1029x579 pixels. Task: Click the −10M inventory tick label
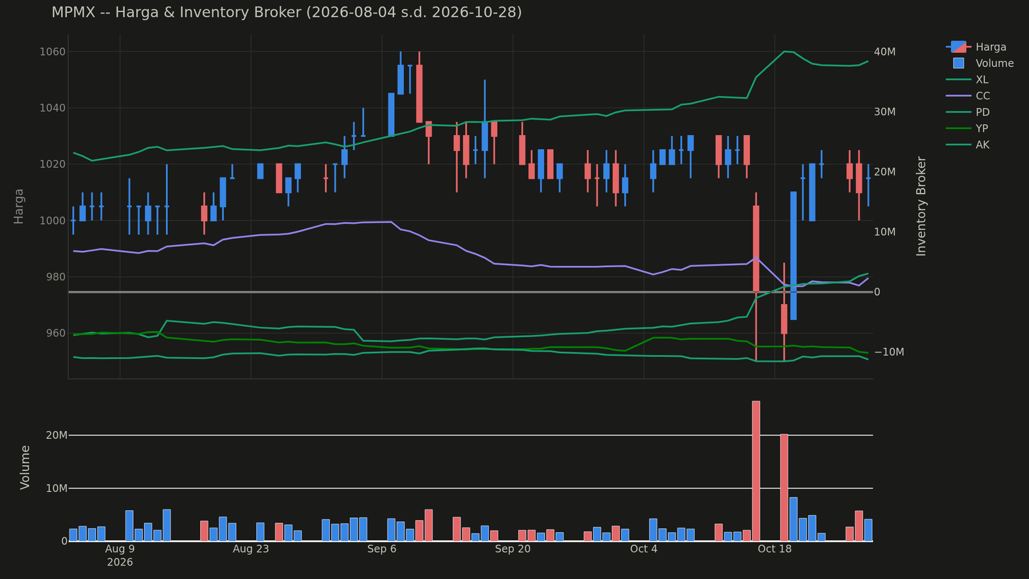tap(889, 352)
